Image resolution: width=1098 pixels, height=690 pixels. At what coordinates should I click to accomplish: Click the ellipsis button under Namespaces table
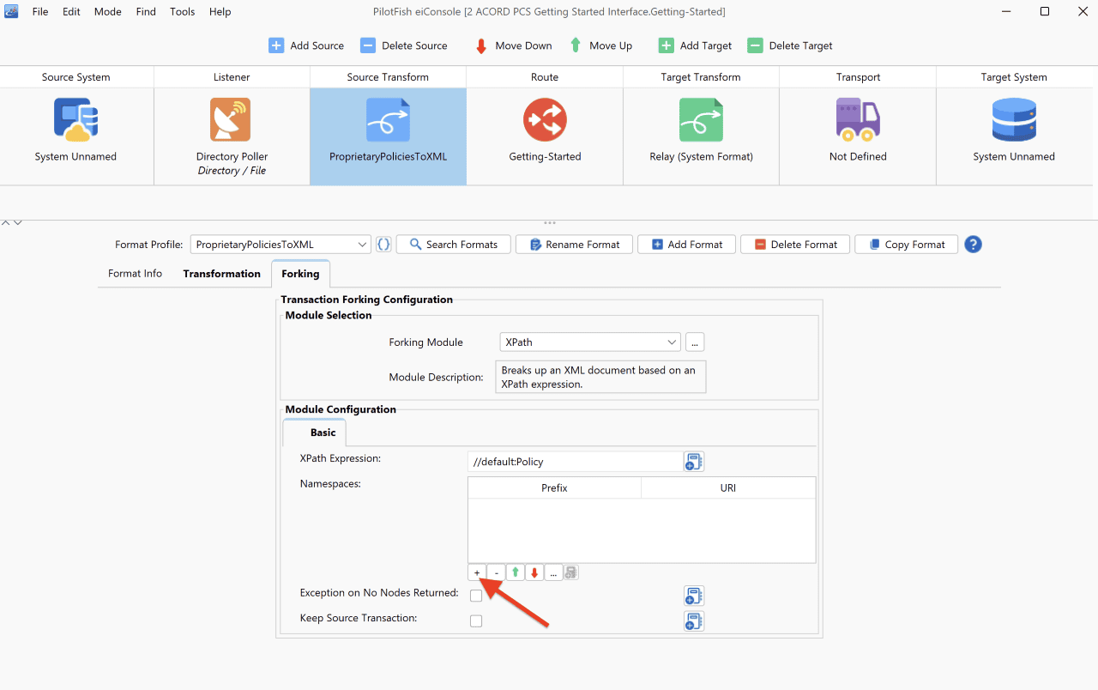pyautogui.click(x=553, y=572)
